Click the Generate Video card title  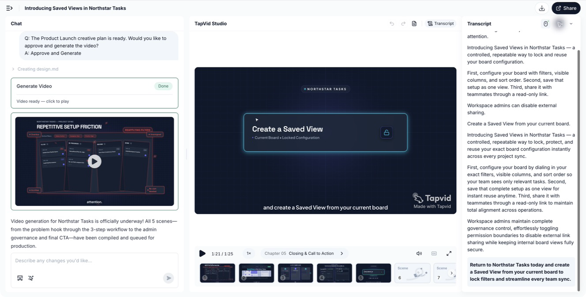click(34, 86)
